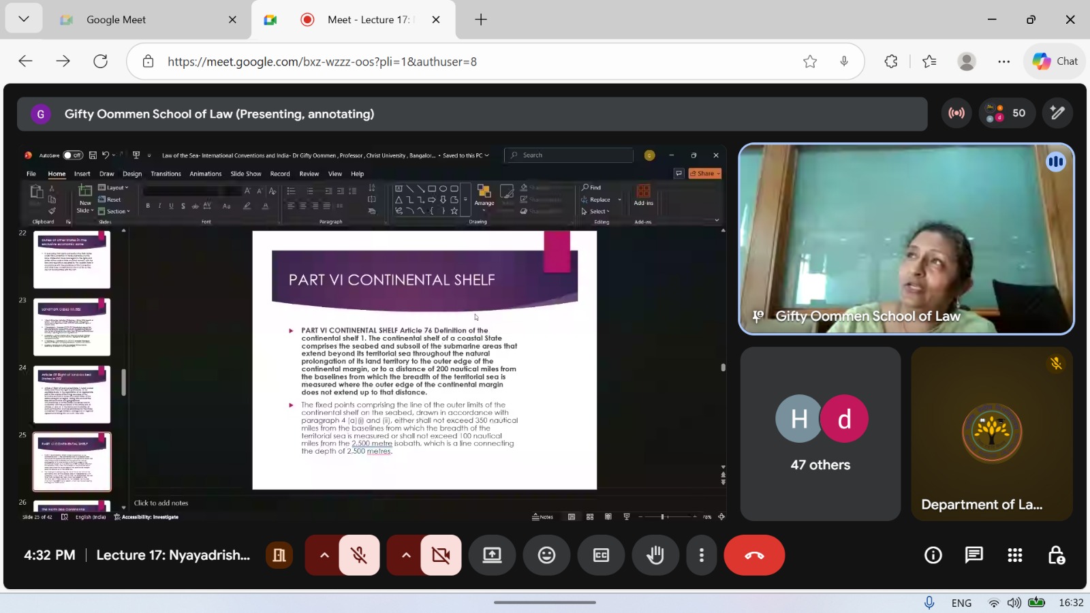Open host controls lock icon
Screen dimensions: 1090x613
pos(1056,555)
